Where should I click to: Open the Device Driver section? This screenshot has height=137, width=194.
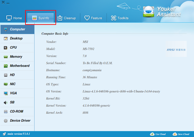coord(17,121)
